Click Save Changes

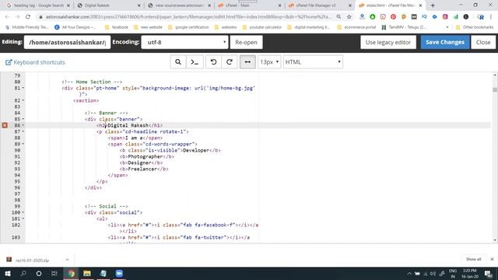[445, 42]
